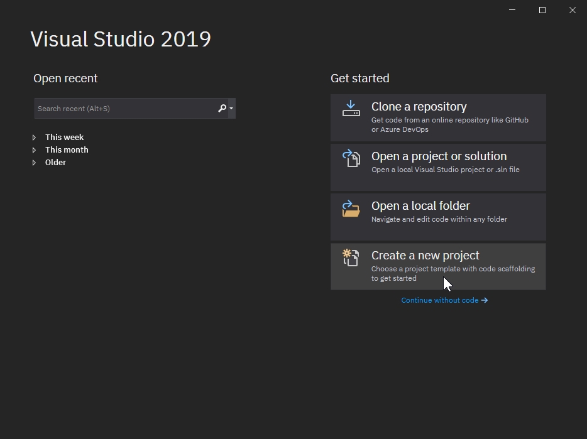Viewport: 587px width, 439px height.
Task: Click the Open a project or solution icon
Action: (x=351, y=158)
